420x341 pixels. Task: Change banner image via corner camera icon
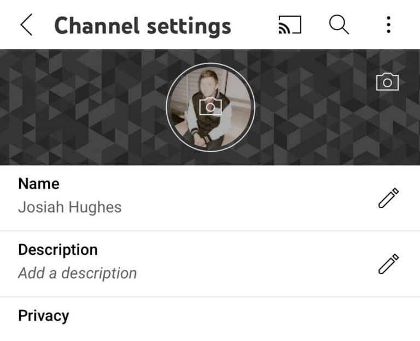[x=387, y=82]
